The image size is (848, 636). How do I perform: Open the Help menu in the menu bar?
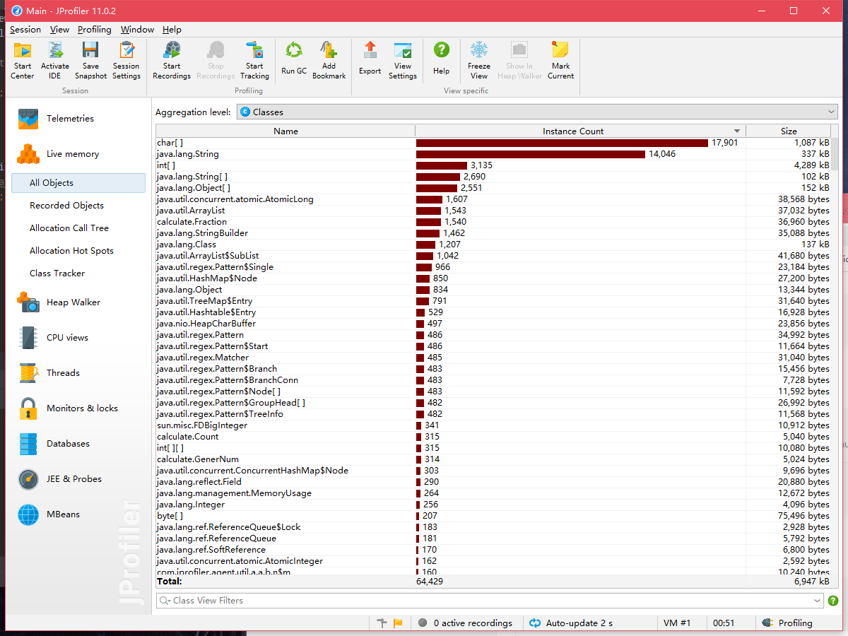tap(172, 30)
